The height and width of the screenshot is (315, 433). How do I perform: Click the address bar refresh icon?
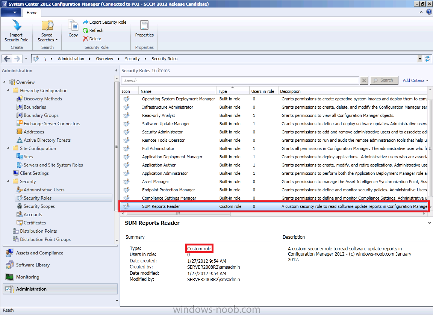[x=427, y=59]
